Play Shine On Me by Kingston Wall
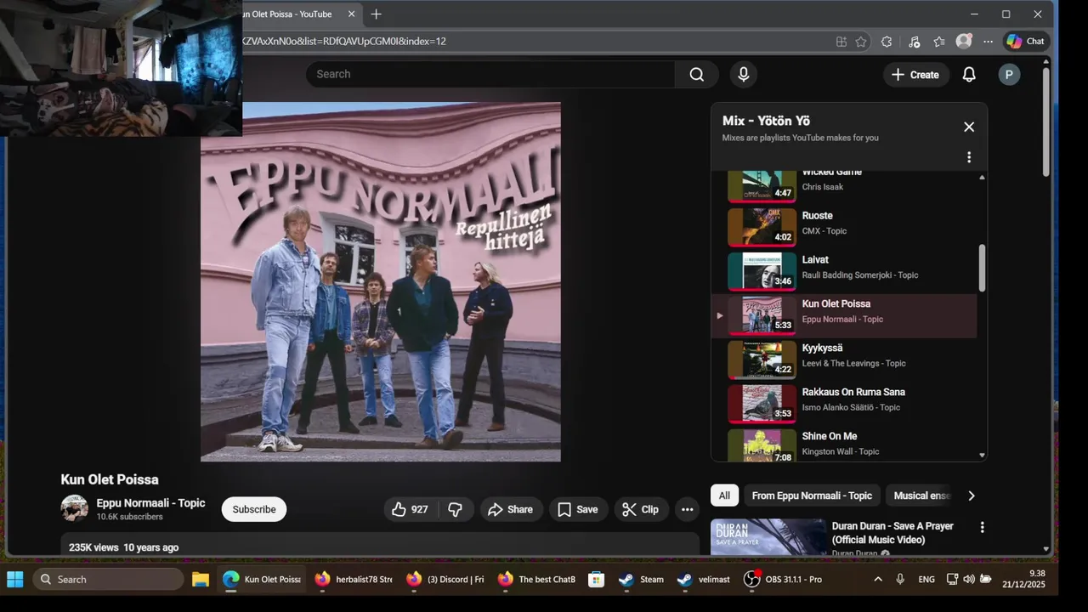This screenshot has width=1088, height=612. (845, 444)
